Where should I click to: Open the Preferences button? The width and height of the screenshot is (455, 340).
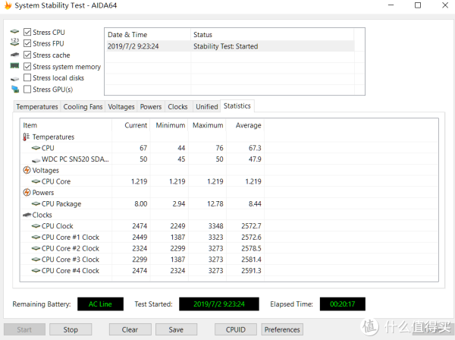(x=282, y=329)
